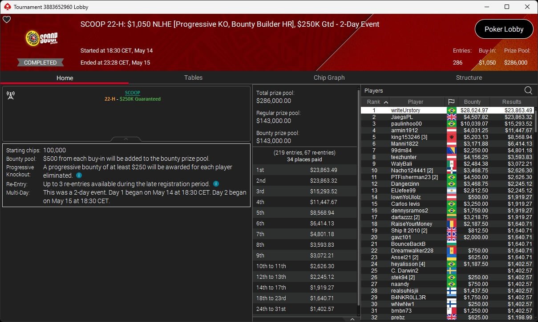Open the SCOOP green link
The image size is (538, 322).
pos(132,93)
